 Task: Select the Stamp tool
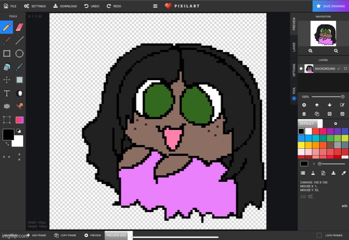tap(20, 107)
